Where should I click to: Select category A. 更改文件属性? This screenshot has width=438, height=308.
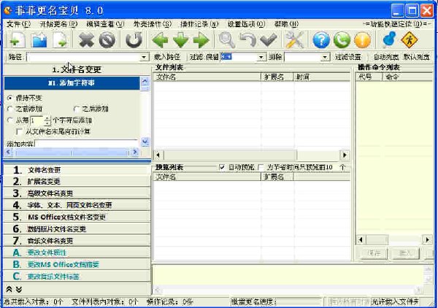click(77, 253)
